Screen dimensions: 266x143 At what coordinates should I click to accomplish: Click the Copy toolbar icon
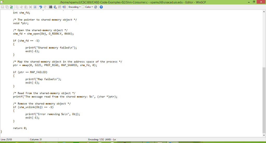point(17,7)
